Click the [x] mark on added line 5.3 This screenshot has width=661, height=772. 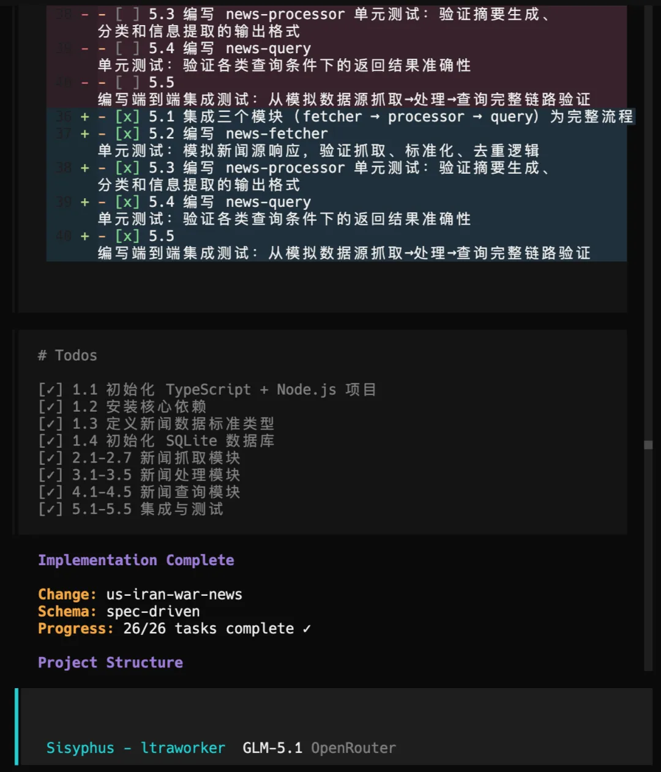(x=127, y=168)
